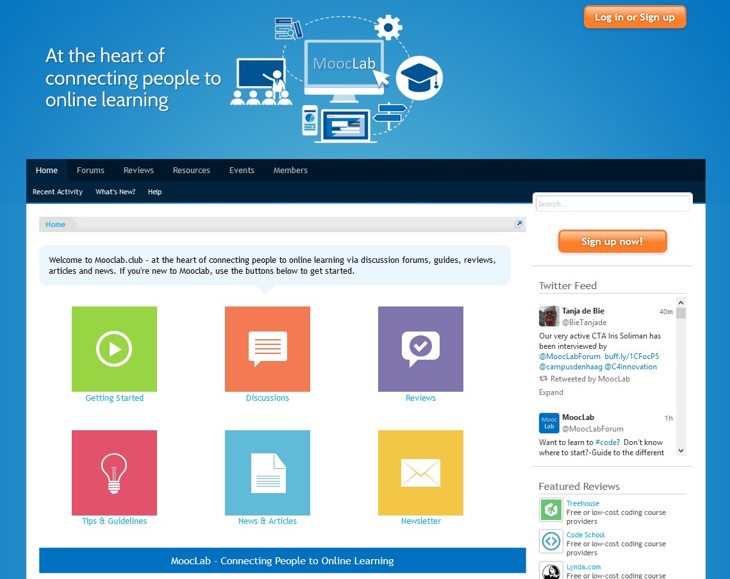Click the Code School review logo icon
Screen dimensions: 730x579
click(551, 541)
